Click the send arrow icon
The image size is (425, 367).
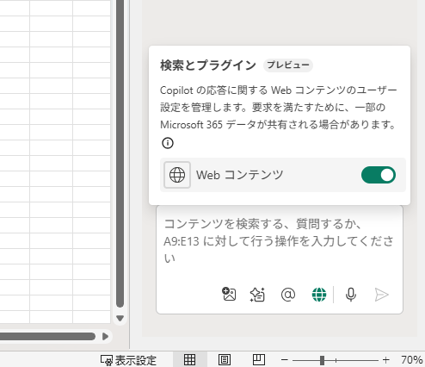click(381, 295)
